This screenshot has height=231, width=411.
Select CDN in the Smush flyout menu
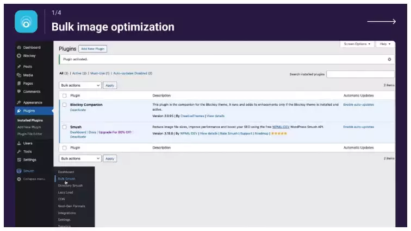coord(61,199)
